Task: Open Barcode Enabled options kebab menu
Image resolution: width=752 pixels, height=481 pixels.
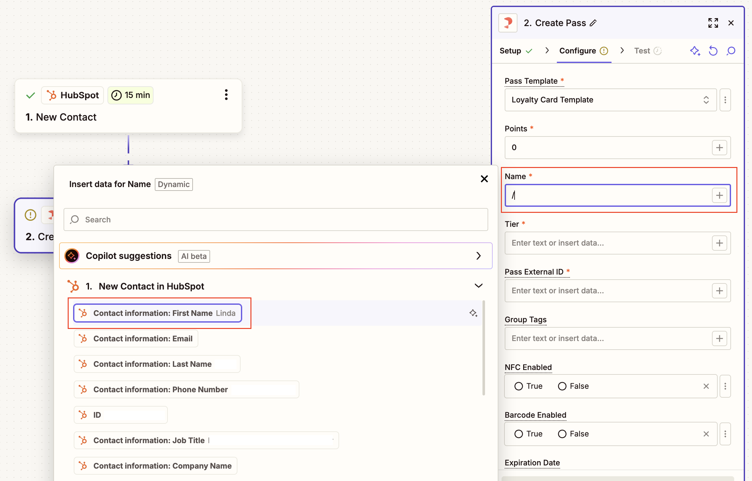Action: (x=725, y=434)
